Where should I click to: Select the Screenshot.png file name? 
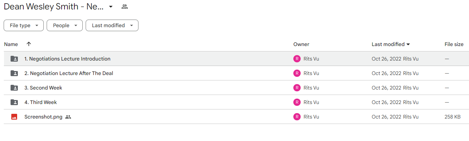click(x=43, y=117)
